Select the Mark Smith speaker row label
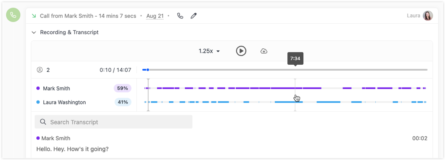Viewport: 445px width, 160px height. click(56, 88)
